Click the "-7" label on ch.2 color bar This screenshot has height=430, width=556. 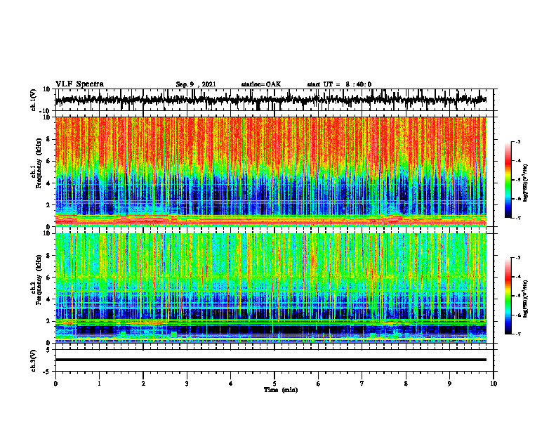[518, 334]
